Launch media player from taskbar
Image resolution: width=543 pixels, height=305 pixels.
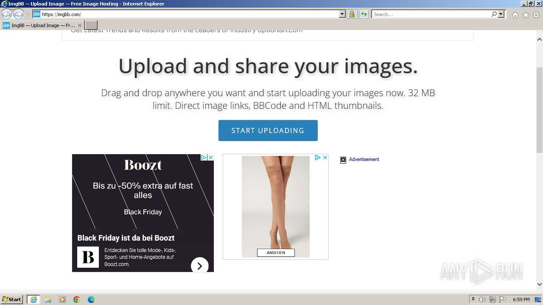pos(62,299)
